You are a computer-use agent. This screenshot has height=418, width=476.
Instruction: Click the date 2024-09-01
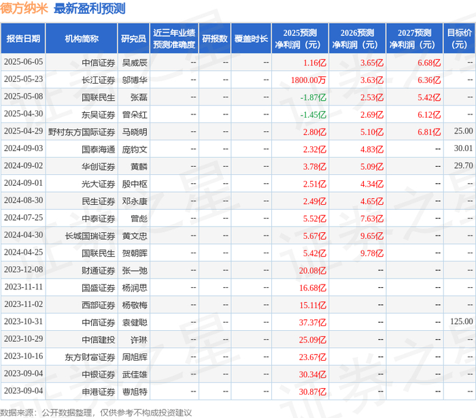(x=23, y=183)
